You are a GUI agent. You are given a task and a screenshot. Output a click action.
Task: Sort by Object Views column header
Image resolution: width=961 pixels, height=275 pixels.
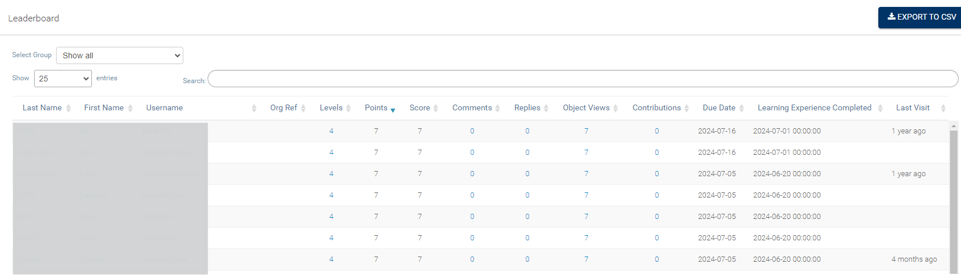coord(586,108)
